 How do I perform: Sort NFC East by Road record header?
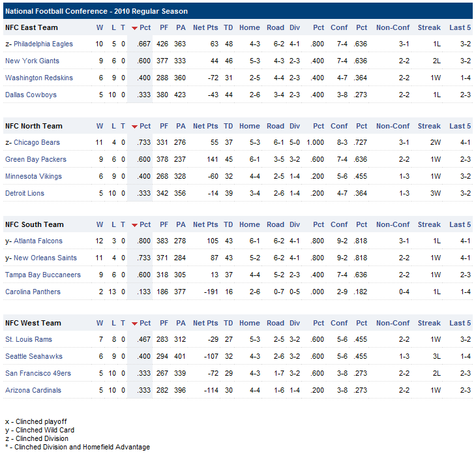click(x=275, y=27)
